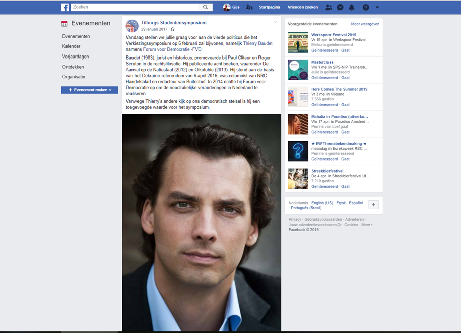Click the create group icon next to Gijs

pyautogui.click(x=249, y=7)
